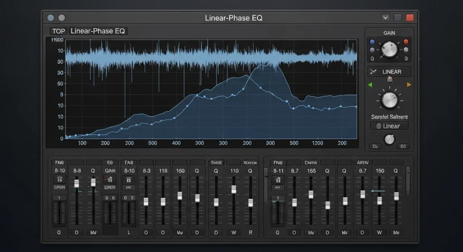Click the gray square button in the title bar
Image resolution: width=463 pixels, height=252 pixels.
click(x=398, y=18)
